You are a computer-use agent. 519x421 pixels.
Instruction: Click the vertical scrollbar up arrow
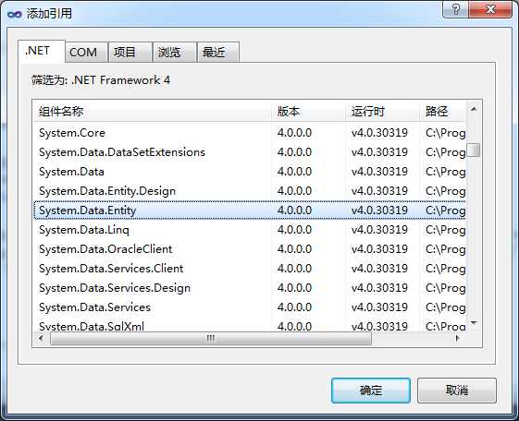(474, 109)
